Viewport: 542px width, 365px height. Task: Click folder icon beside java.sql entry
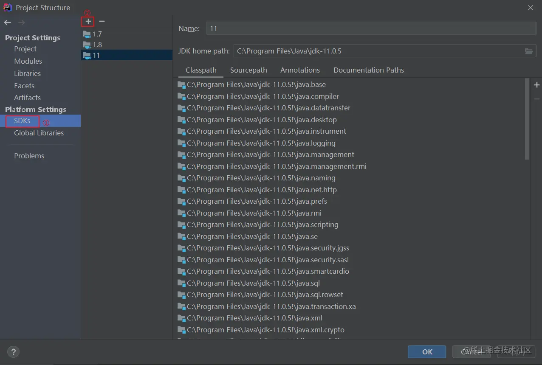181,284
